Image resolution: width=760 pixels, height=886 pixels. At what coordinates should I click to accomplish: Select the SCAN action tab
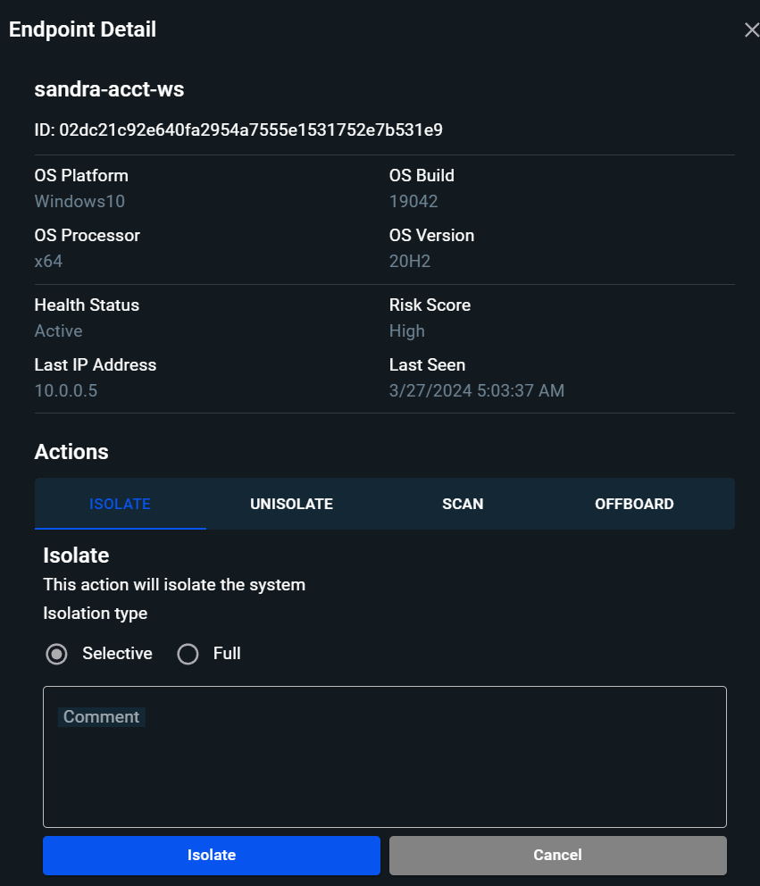[x=463, y=504]
